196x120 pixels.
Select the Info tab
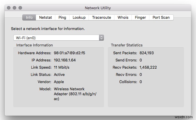click(29, 17)
